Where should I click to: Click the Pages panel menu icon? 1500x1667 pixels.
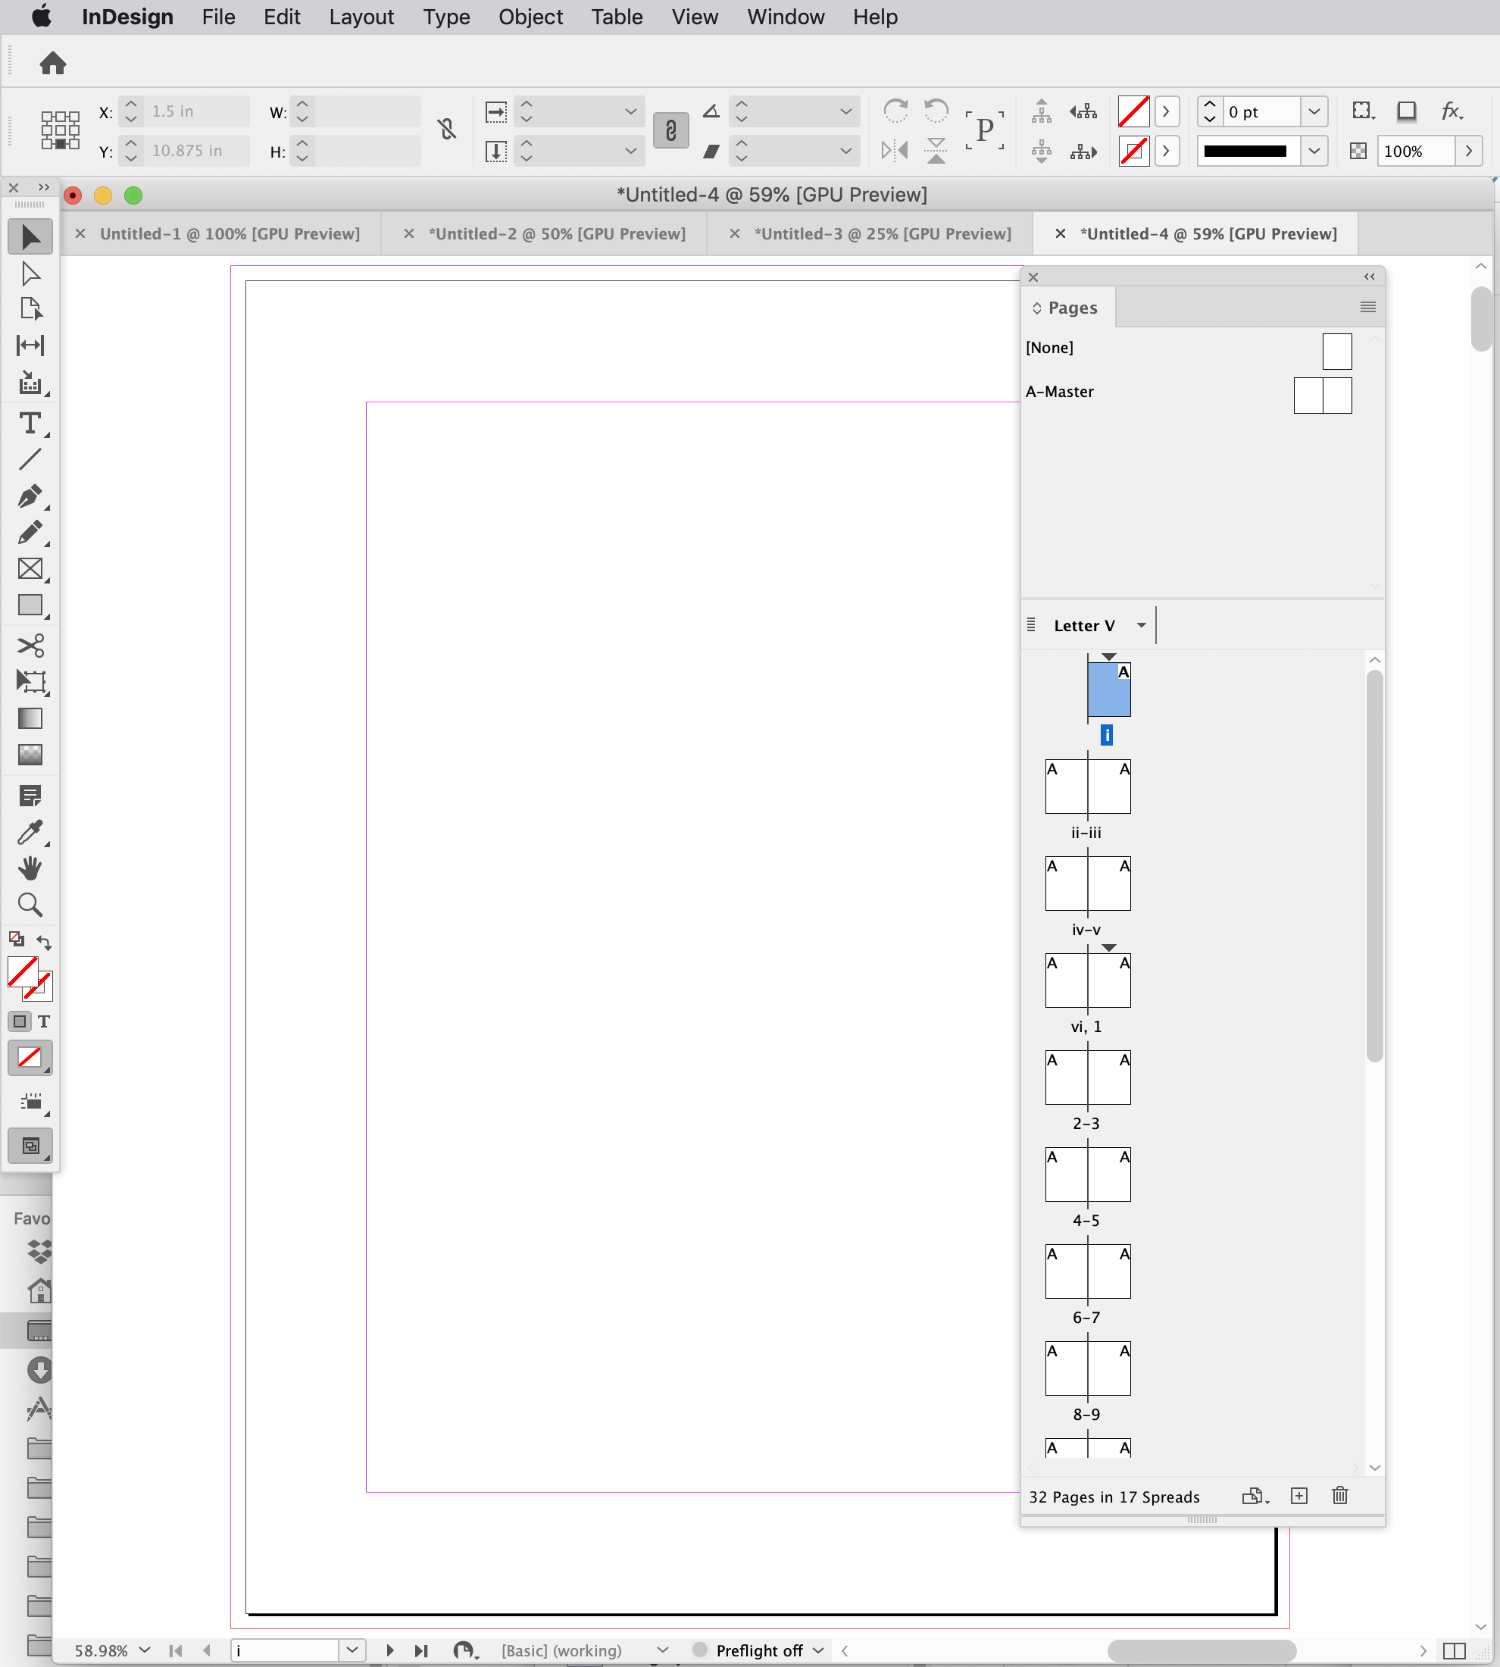[x=1368, y=307]
